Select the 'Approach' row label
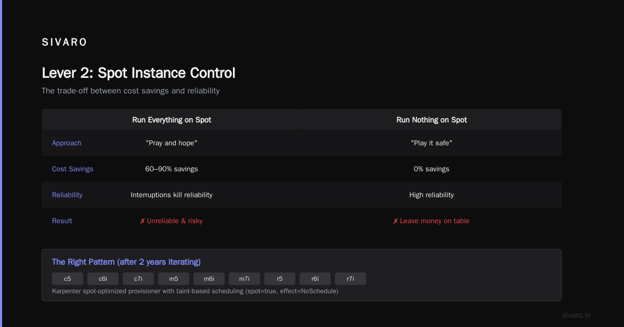This screenshot has height=327, width=624. click(67, 143)
